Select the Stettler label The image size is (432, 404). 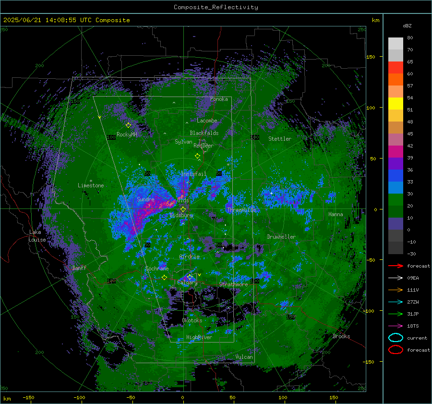280,139
